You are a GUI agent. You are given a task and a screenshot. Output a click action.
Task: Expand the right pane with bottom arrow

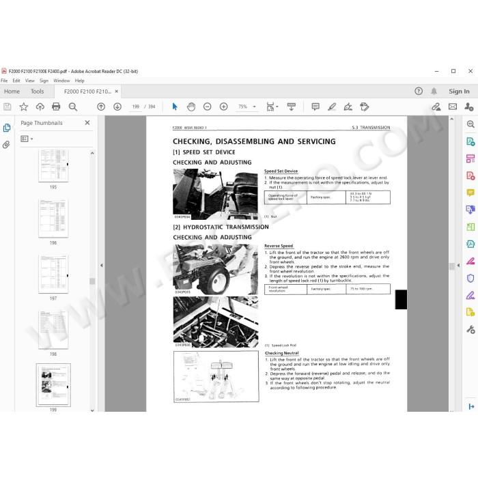(471, 406)
